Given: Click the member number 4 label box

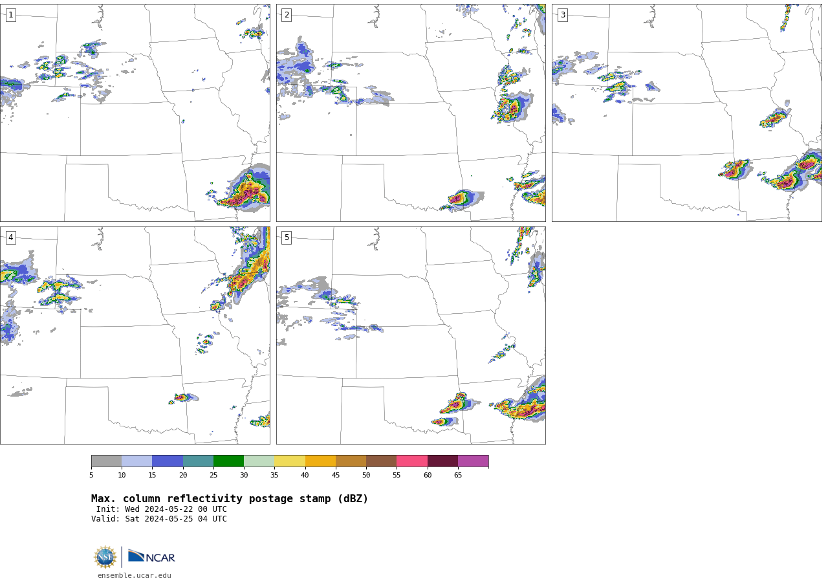Looking at the screenshot, I should [10, 237].
